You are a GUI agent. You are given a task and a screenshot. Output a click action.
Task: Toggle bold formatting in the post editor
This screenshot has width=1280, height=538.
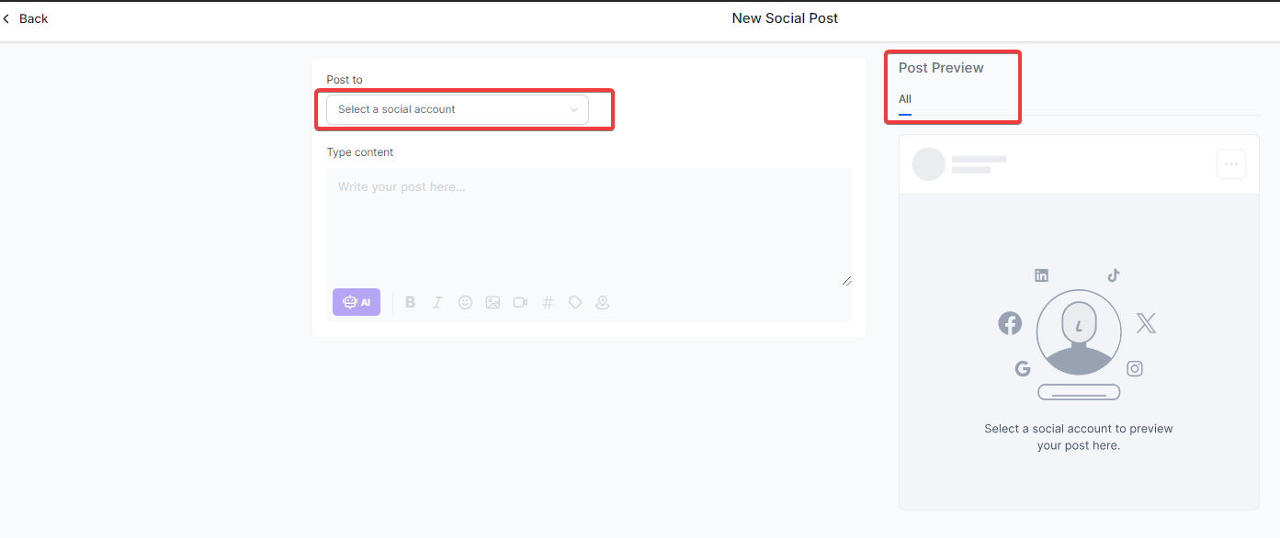(411, 302)
